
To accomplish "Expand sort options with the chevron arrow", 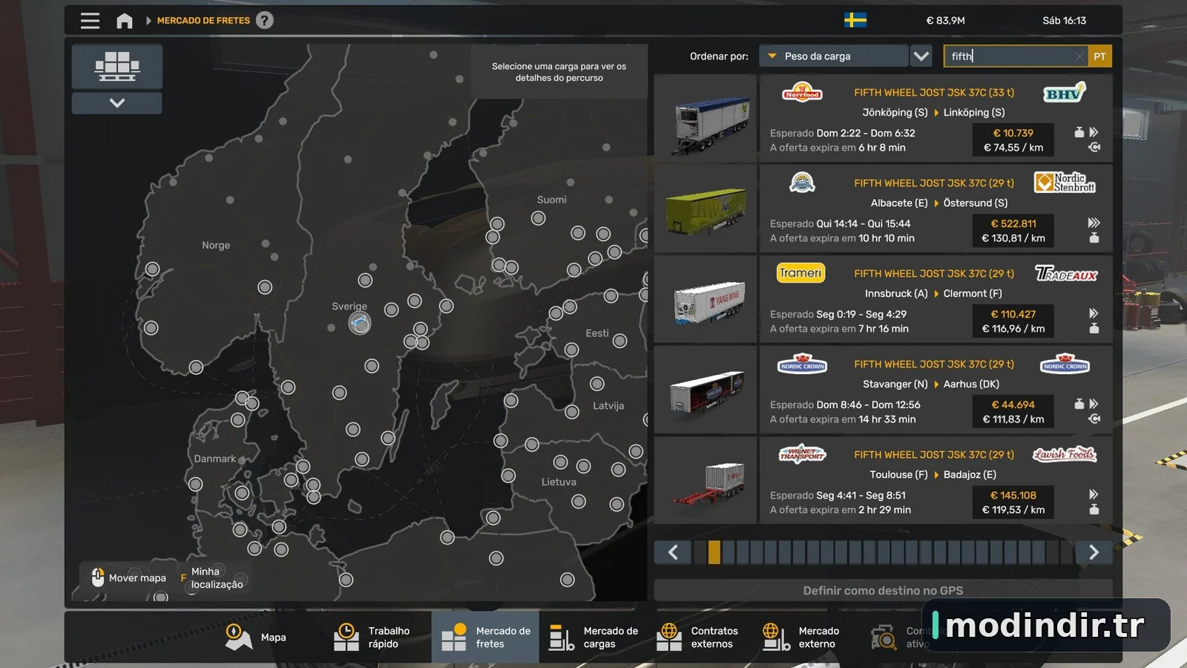I will click(921, 56).
